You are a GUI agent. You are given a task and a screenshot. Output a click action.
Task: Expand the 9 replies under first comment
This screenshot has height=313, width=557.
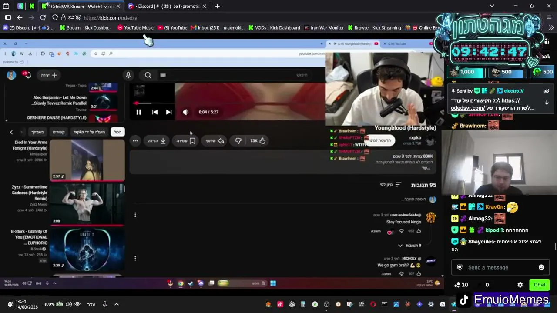click(409, 246)
